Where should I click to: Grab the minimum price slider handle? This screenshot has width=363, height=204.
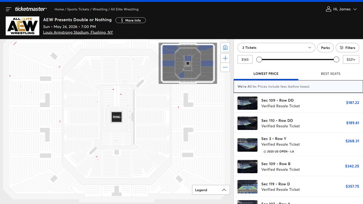click(x=259, y=60)
